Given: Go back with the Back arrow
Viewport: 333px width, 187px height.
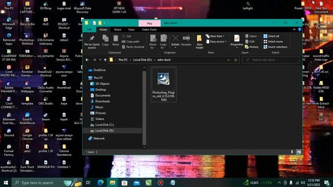Looking at the screenshot, I should (87, 60).
